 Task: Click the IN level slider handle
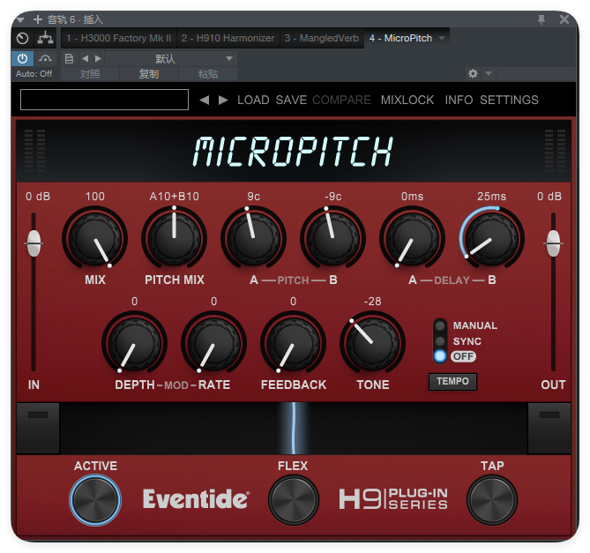pyautogui.click(x=34, y=243)
